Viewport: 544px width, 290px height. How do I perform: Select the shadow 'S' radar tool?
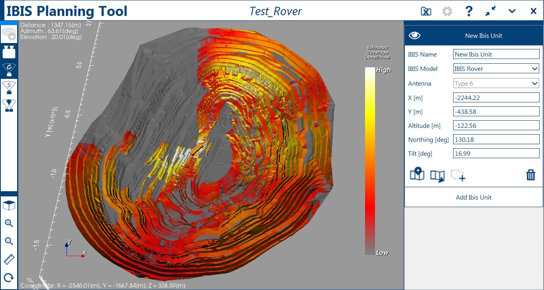point(9,87)
